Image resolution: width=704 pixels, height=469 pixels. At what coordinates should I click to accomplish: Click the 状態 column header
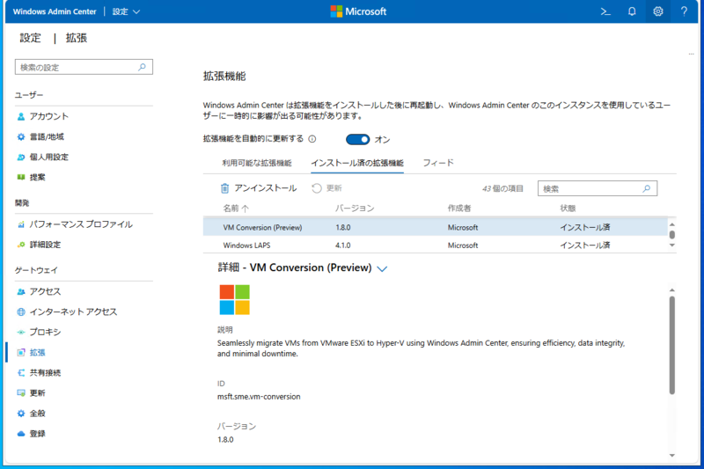click(x=568, y=209)
